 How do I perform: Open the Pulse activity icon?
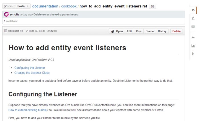pos(193,37)
